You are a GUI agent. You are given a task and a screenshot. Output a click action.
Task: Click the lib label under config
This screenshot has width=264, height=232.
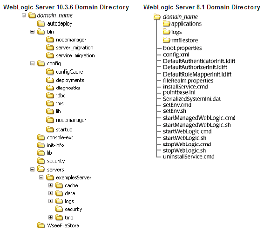pyautogui.click(x=58, y=111)
